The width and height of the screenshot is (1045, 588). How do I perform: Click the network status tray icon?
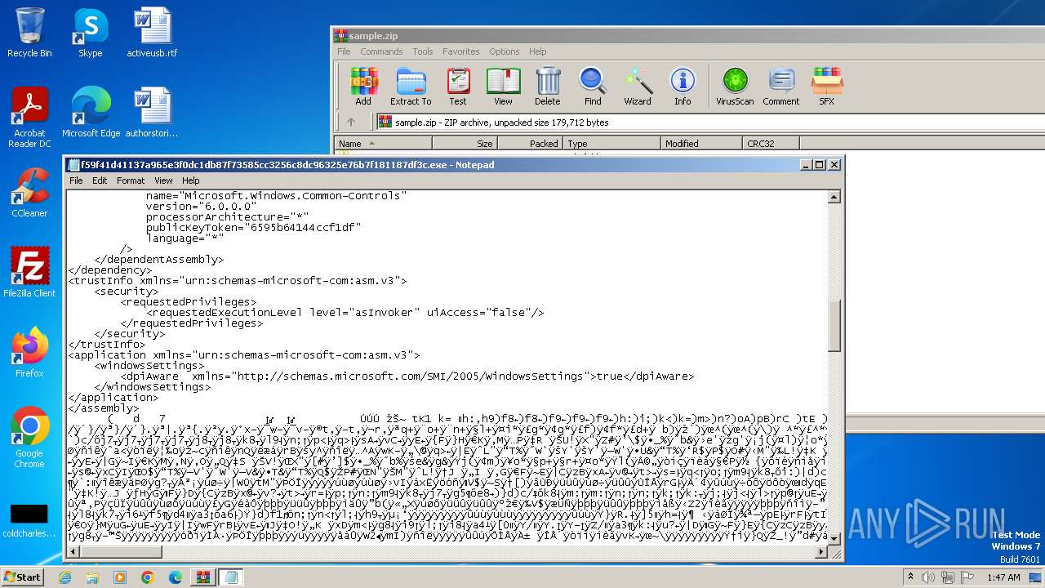[x=948, y=577]
